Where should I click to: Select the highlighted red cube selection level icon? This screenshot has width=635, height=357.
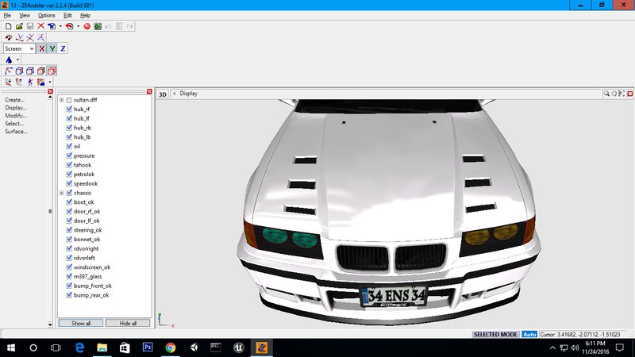pyautogui.click(x=52, y=71)
